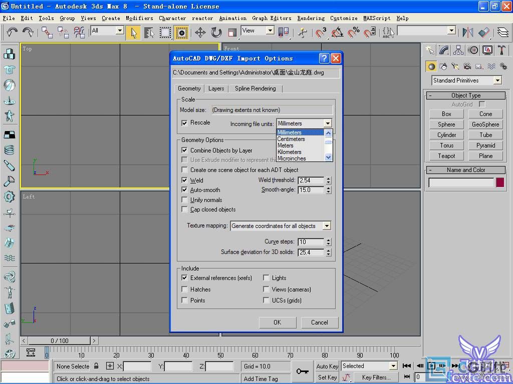Confirm import with the OK button
This screenshot has height=384, width=513.
click(x=278, y=322)
